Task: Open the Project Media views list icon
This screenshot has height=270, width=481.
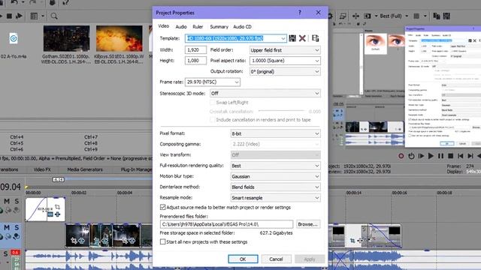Action: 34,16
